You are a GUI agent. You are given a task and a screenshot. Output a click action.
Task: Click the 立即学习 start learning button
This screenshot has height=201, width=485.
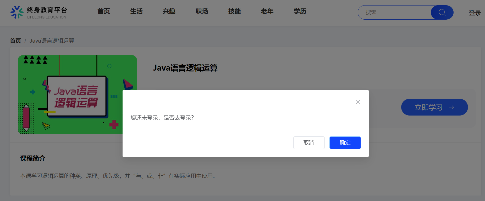coord(434,107)
